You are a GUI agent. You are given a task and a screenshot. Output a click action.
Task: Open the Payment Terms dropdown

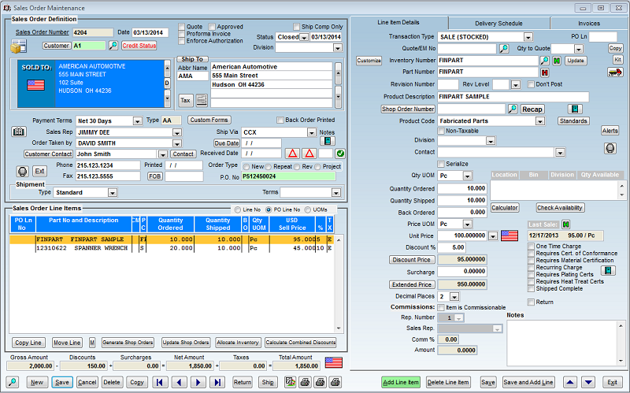(139, 120)
